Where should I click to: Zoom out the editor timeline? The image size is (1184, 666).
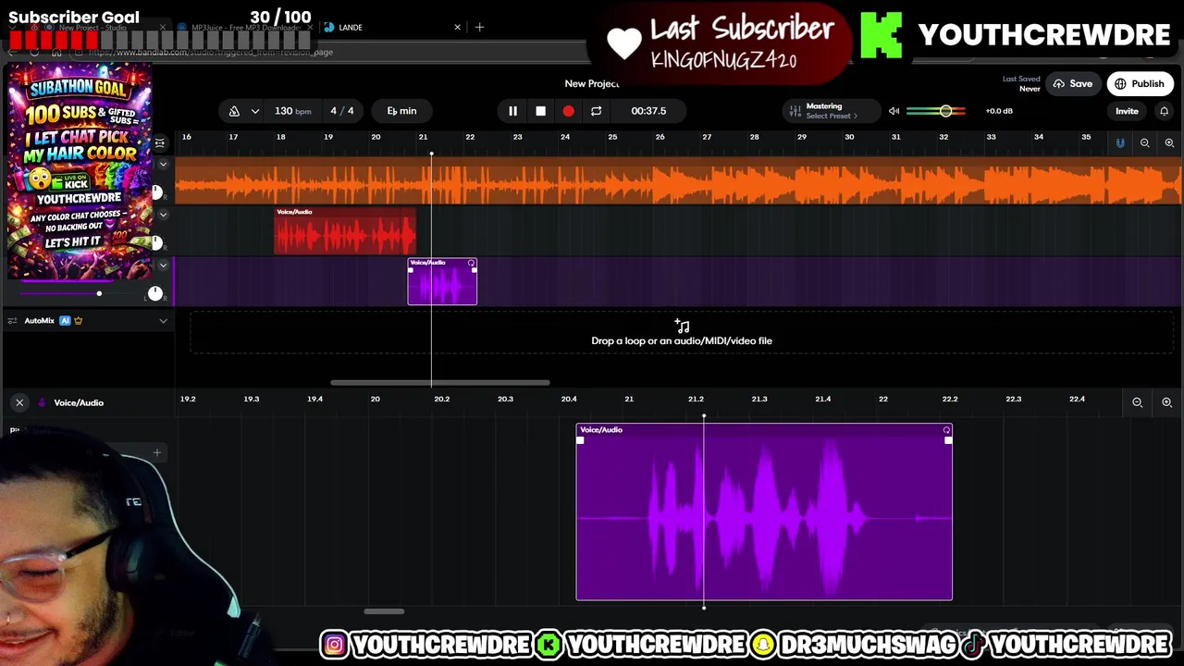tap(1138, 402)
